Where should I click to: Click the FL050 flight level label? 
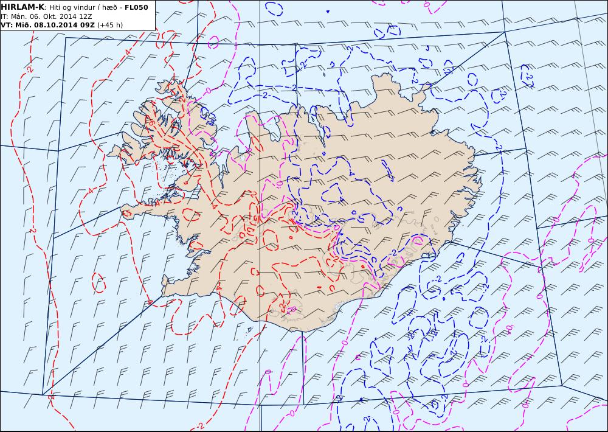pos(136,7)
